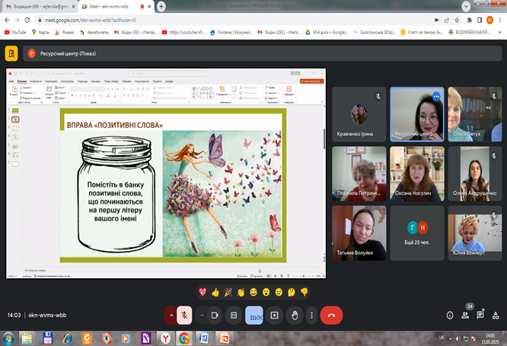Image resolution: width=507 pixels, height=346 pixels.
Task: Send the surprised face reaction
Action: pyautogui.click(x=266, y=292)
